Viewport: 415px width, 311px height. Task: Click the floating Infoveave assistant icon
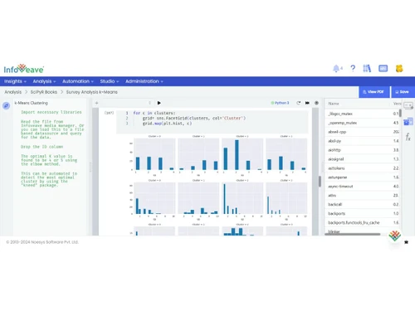click(395, 236)
